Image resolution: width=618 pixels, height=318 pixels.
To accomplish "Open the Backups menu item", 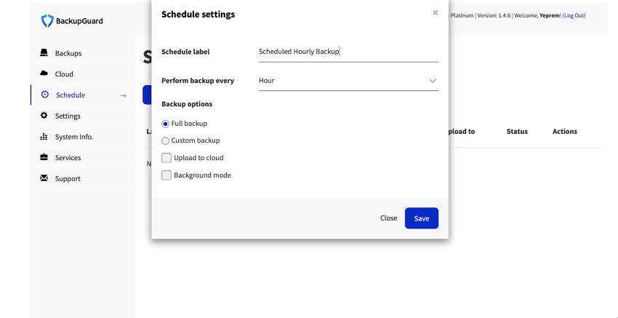I will point(68,53).
